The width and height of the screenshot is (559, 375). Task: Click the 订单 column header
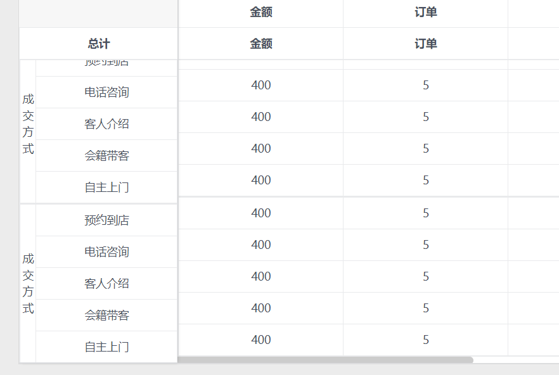click(425, 12)
